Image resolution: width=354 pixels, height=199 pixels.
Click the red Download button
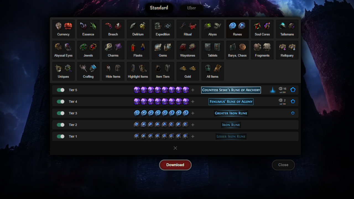point(175,165)
